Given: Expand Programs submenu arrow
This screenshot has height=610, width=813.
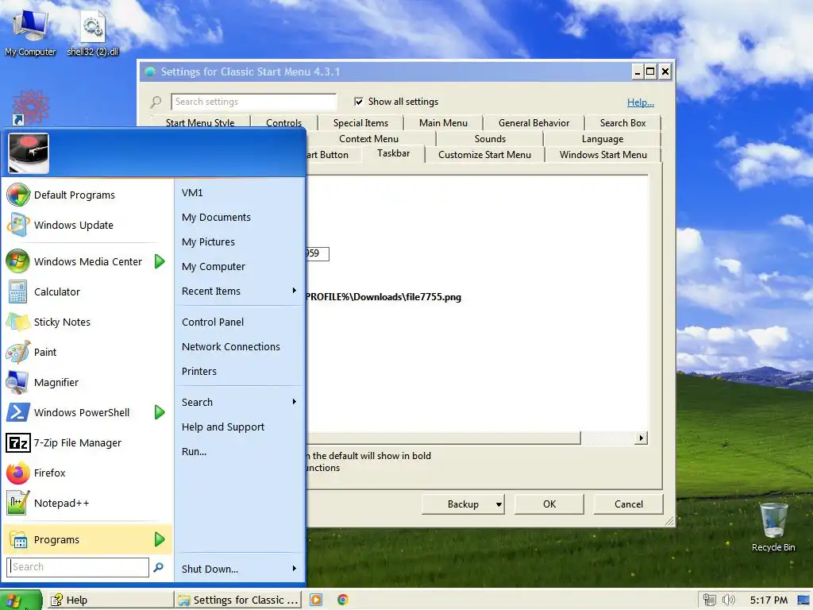Looking at the screenshot, I should click(160, 539).
